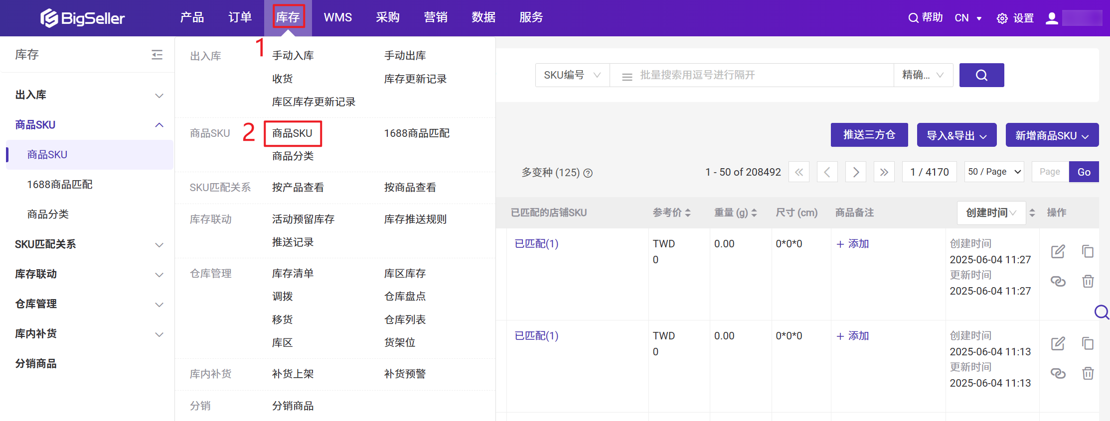This screenshot has height=421, width=1110.
Task: Open 已匹配(1) link in the 11:13 row
Action: 536,336
